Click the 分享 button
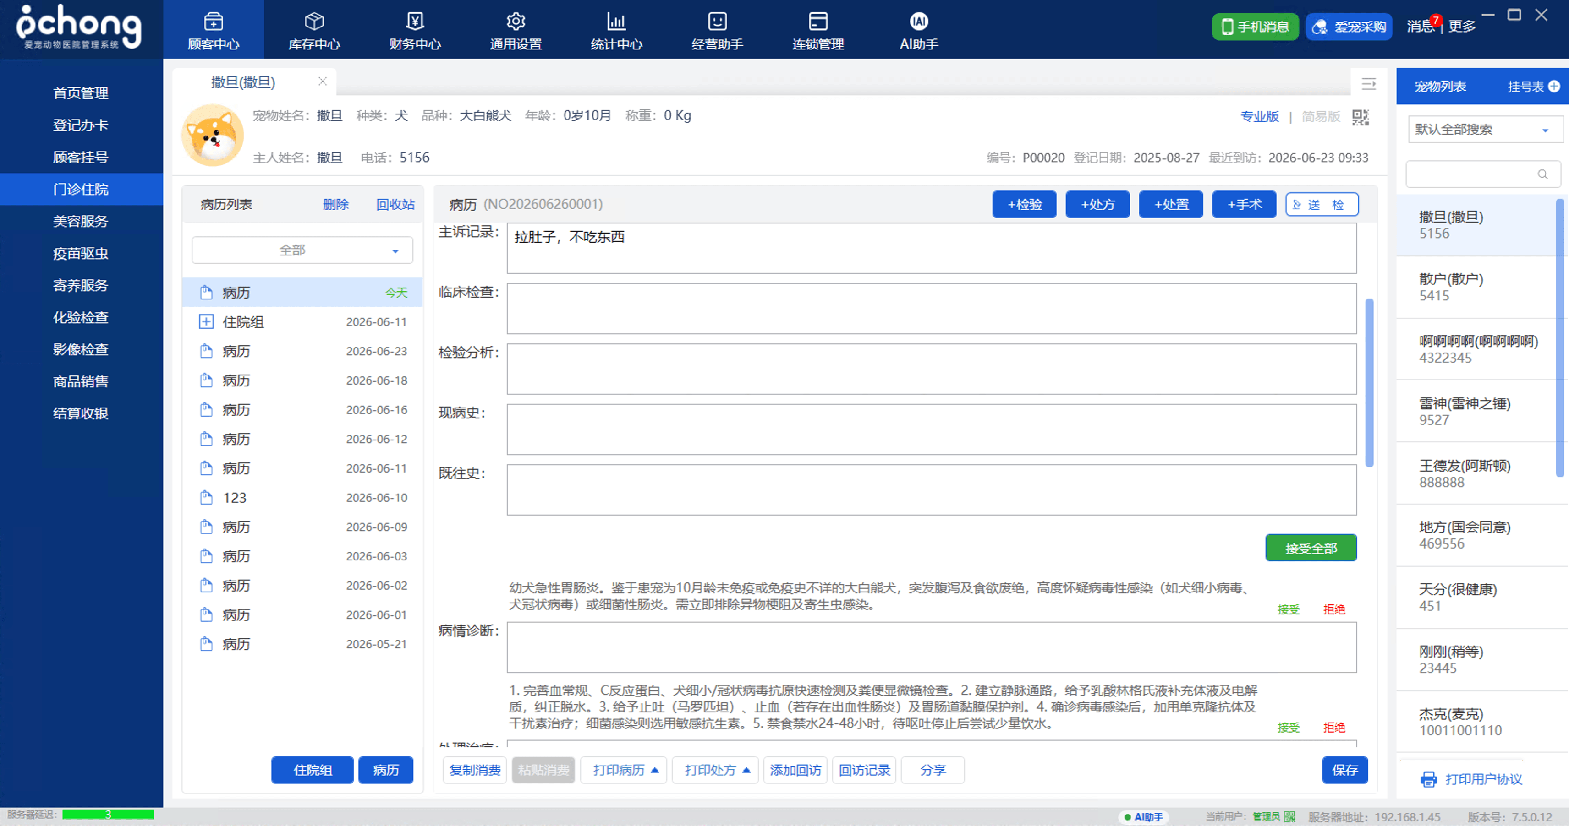This screenshot has height=826, width=1569. [x=933, y=770]
